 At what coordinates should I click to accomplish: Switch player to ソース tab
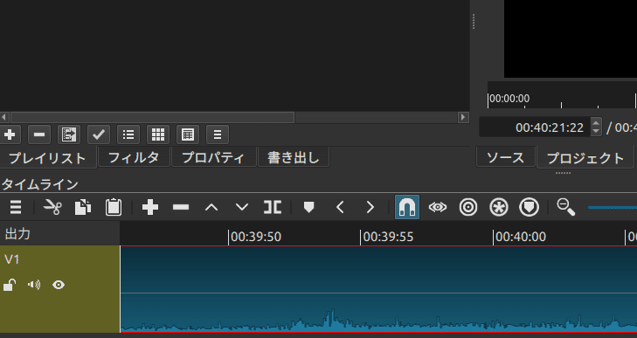(505, 157)
